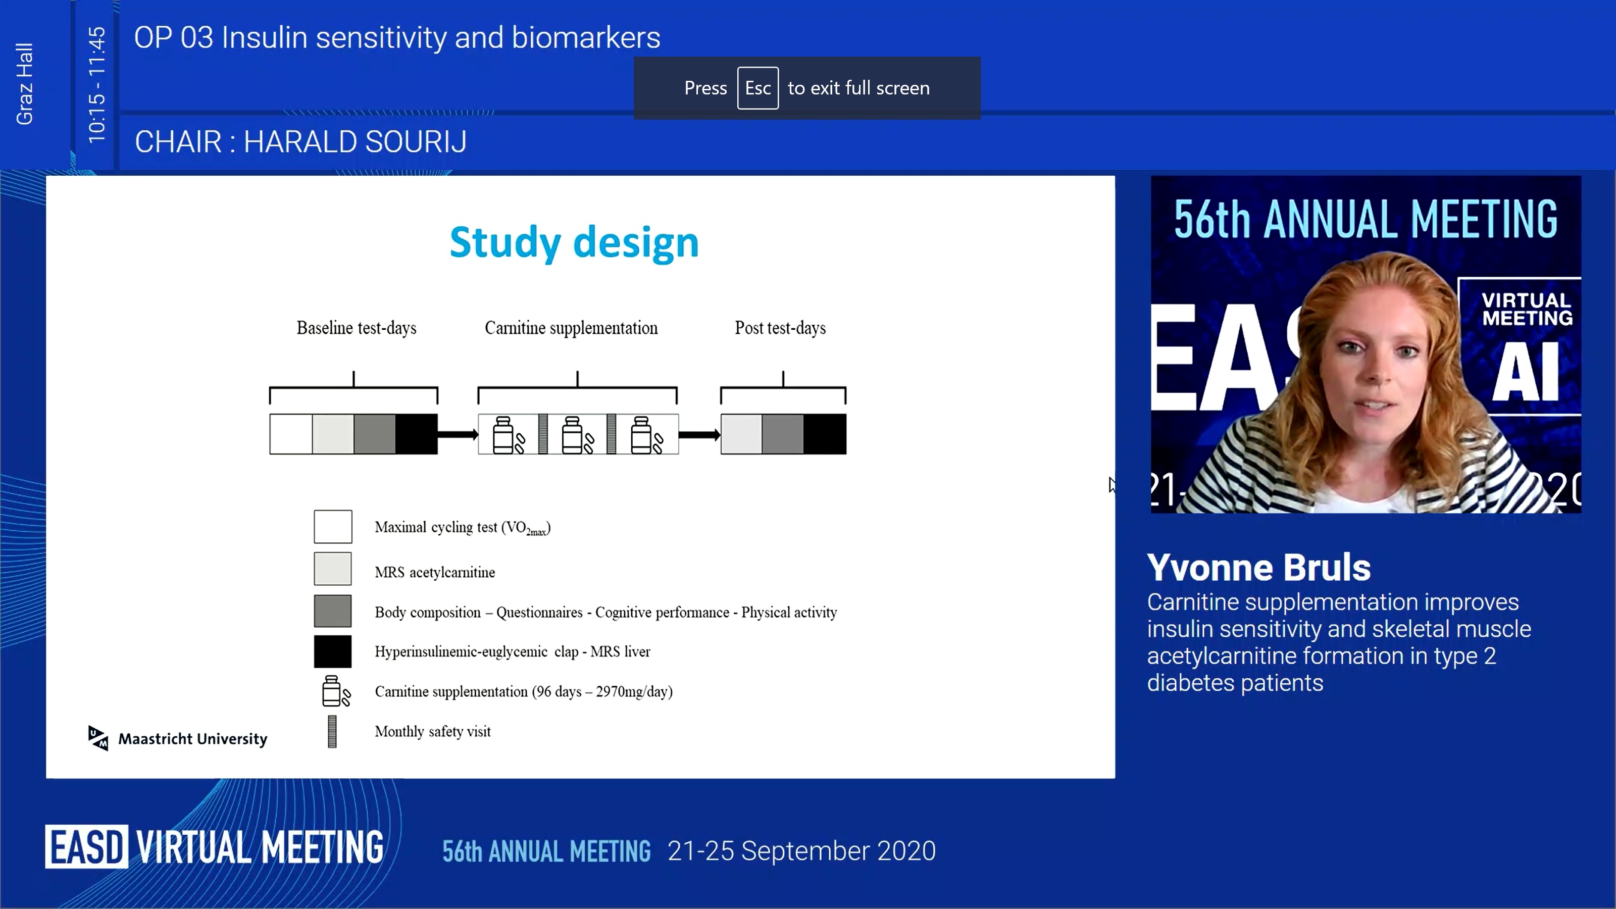The height and width of the screenshot is (909, 1616).
Task: Click first striped safety visit bar in timeline
Action: point(543,434)
